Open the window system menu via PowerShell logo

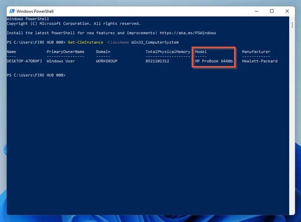pos(12,11)
